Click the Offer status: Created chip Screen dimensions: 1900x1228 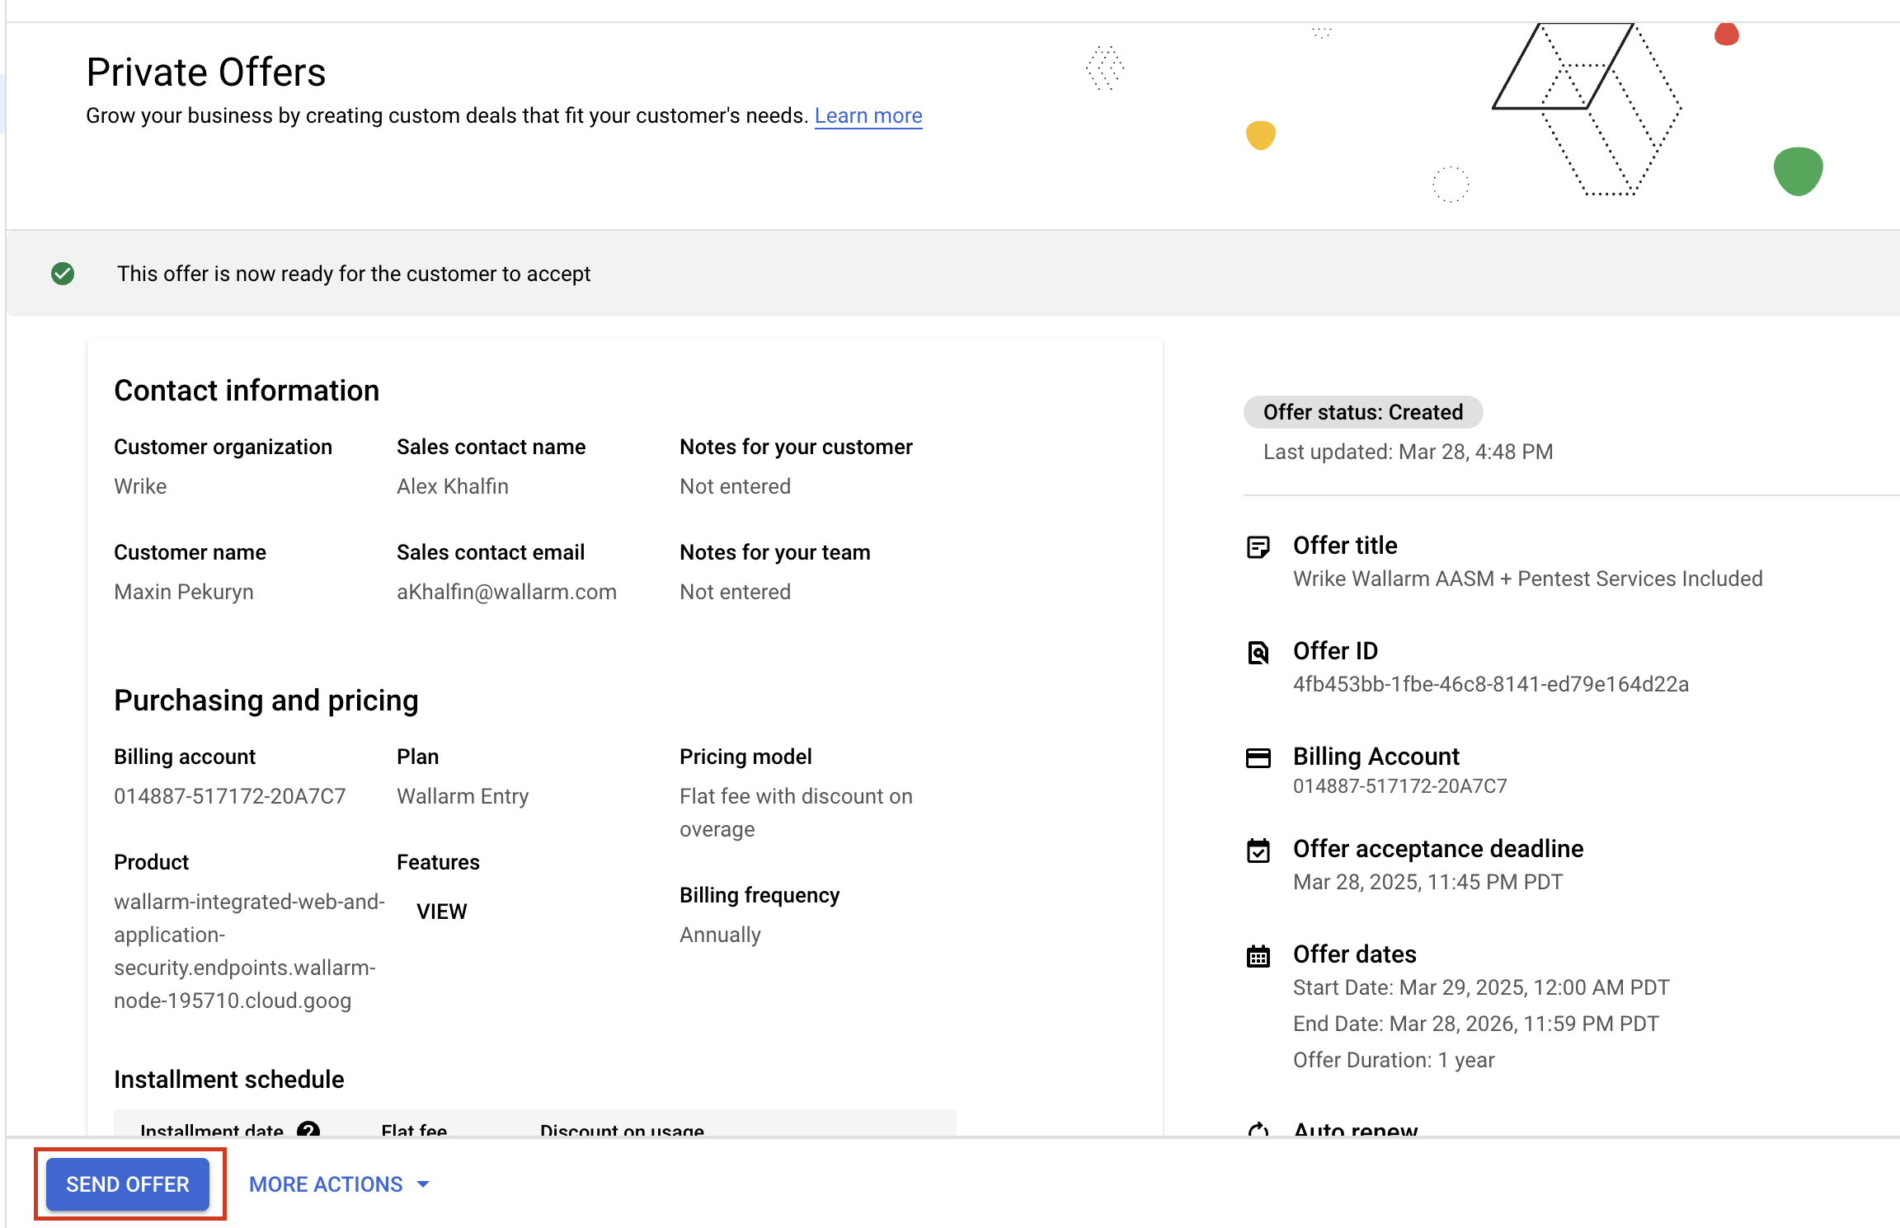[x=1363, y=412]
